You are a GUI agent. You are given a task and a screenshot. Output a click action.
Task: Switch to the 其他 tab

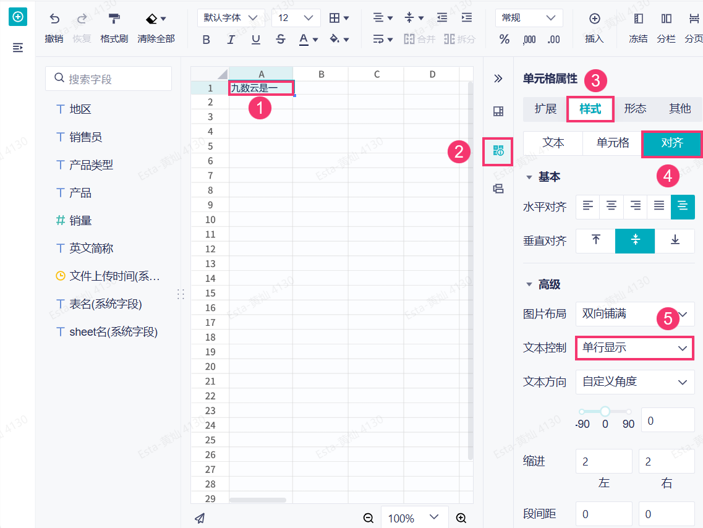pyautogui.click(x=680, y=109)
